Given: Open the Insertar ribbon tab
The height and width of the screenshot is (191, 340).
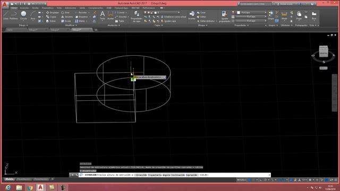Looking at the screenshot, I should 24,8.
